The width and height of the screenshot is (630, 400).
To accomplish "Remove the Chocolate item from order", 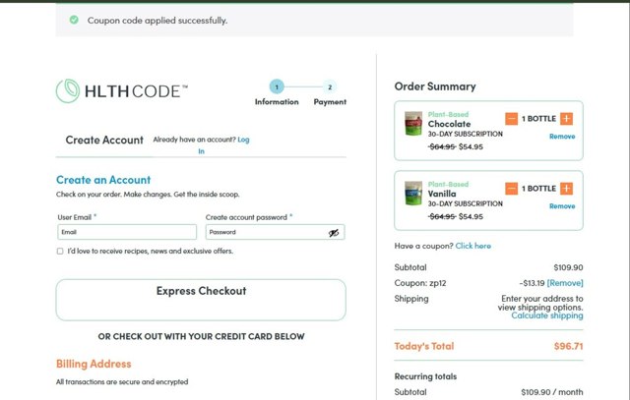I will coord(562,137).
